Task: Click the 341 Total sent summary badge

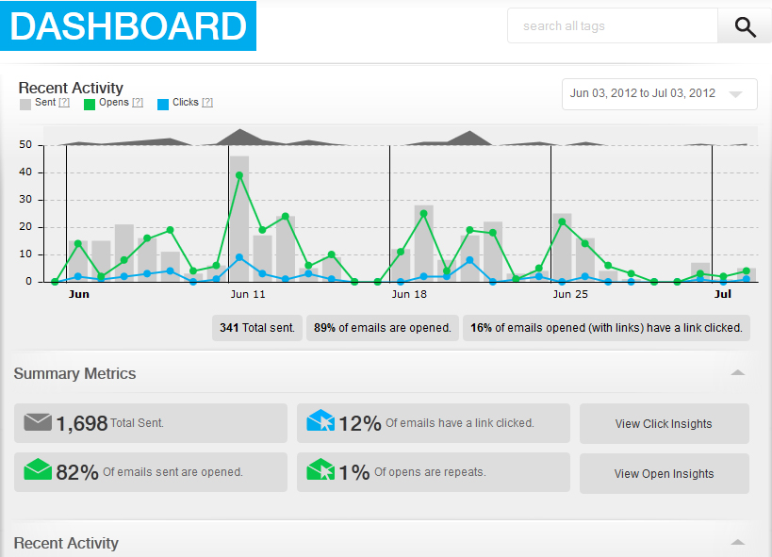Action: (x=257, y=328)
